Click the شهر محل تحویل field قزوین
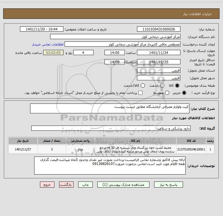Screen dimensions: 223x216 click(159, 78)
